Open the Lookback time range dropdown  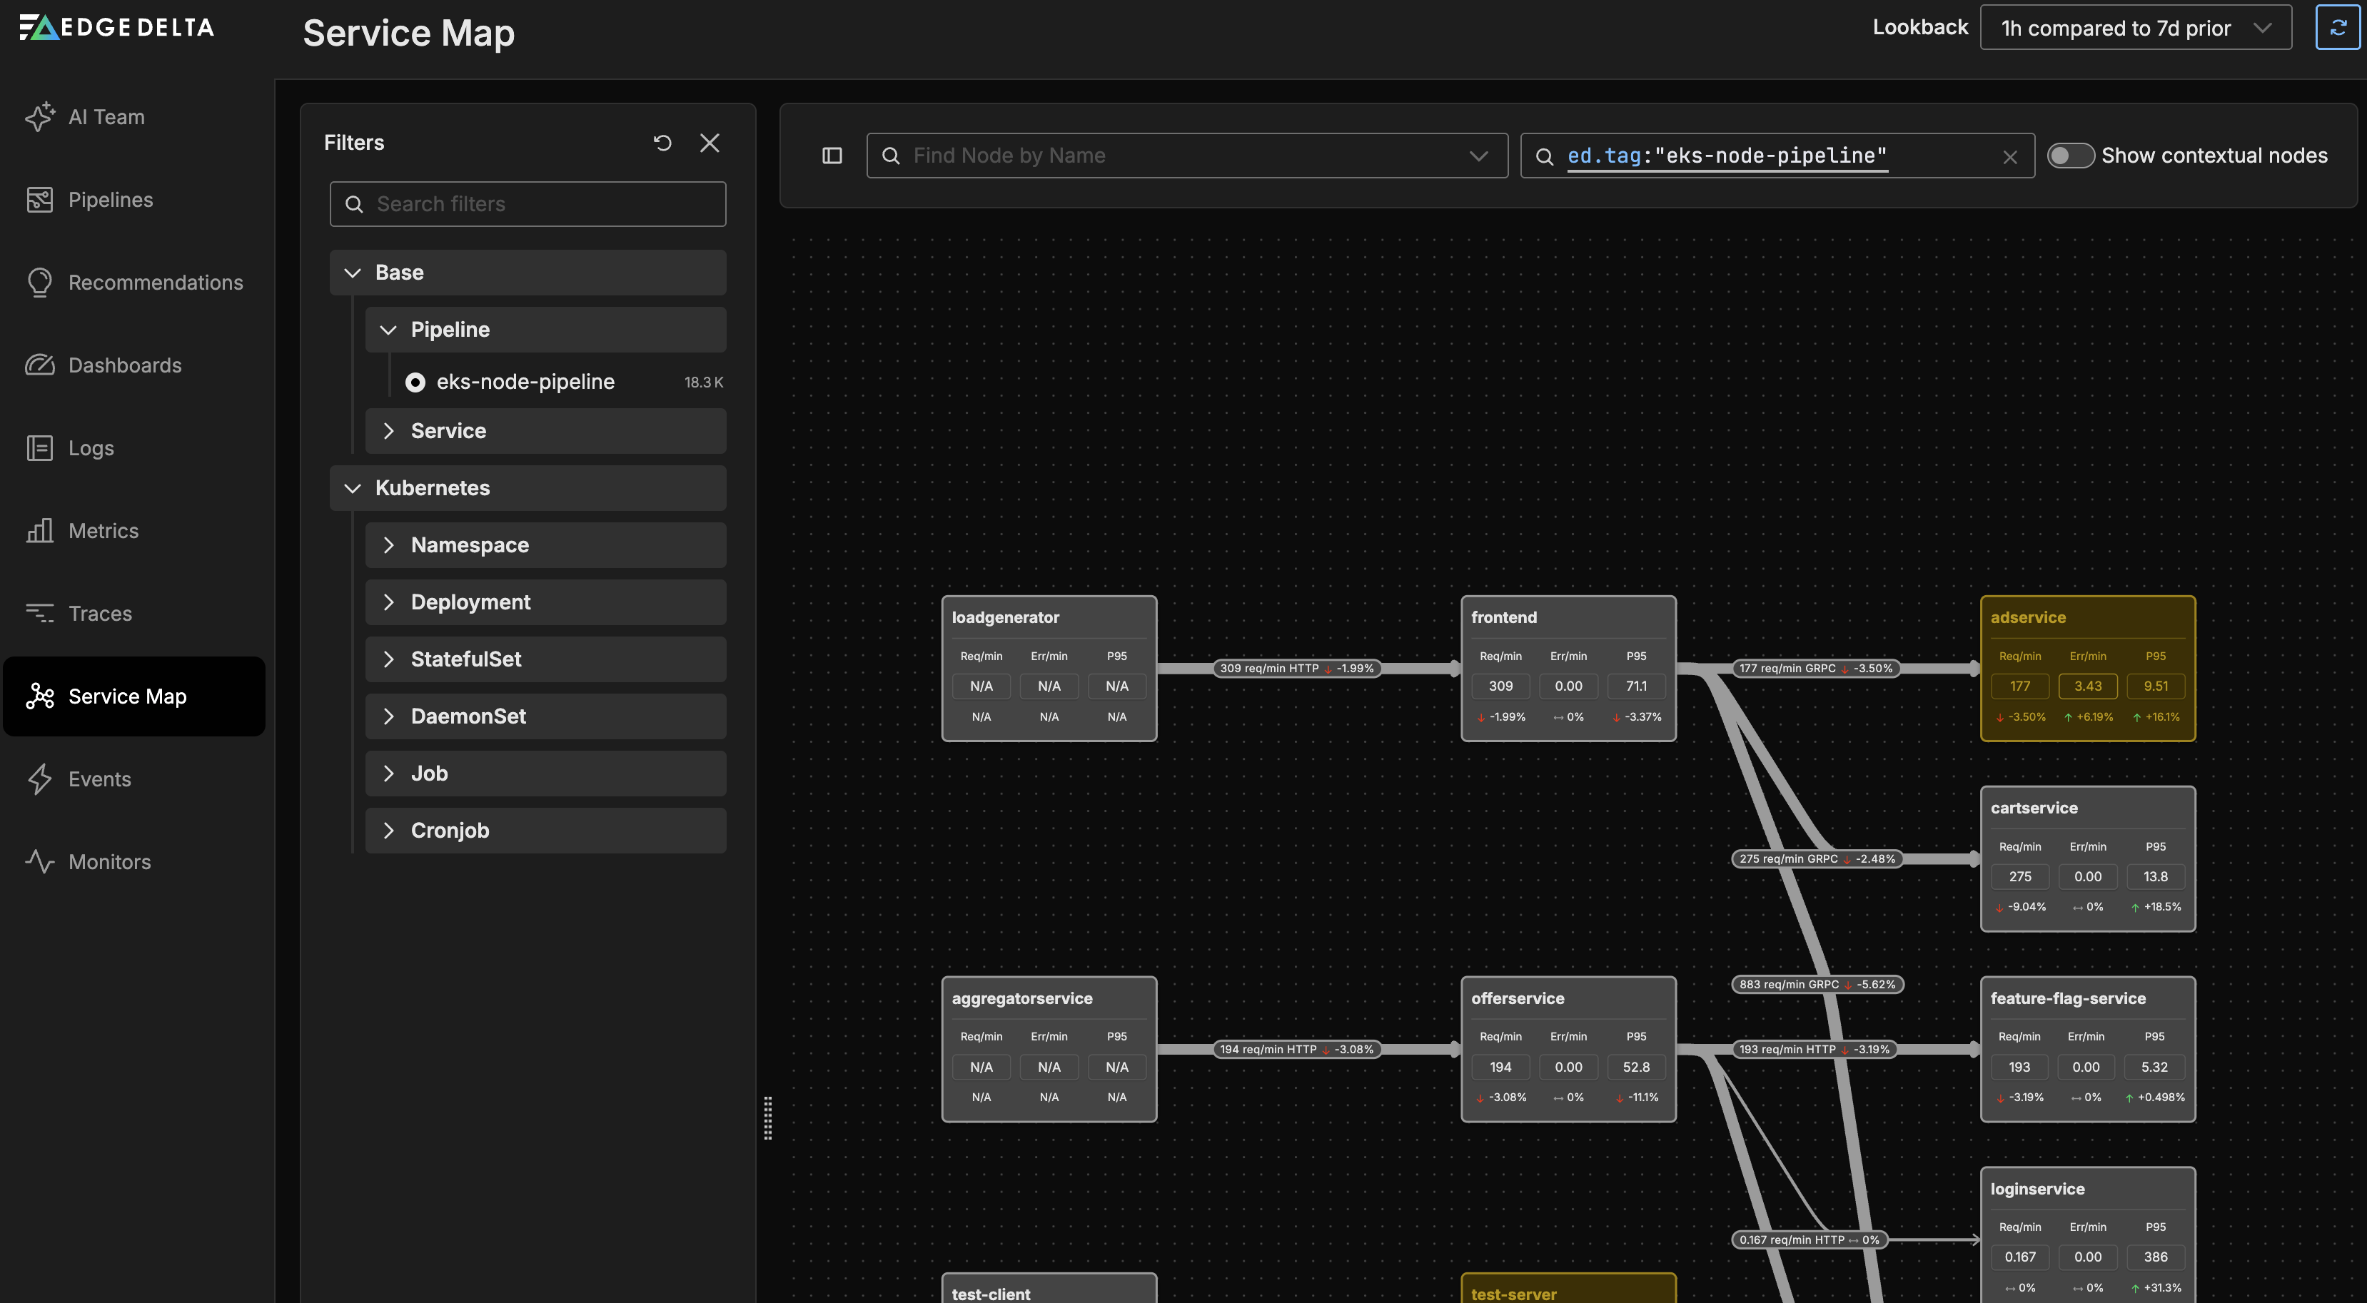tap(2134, 28)
